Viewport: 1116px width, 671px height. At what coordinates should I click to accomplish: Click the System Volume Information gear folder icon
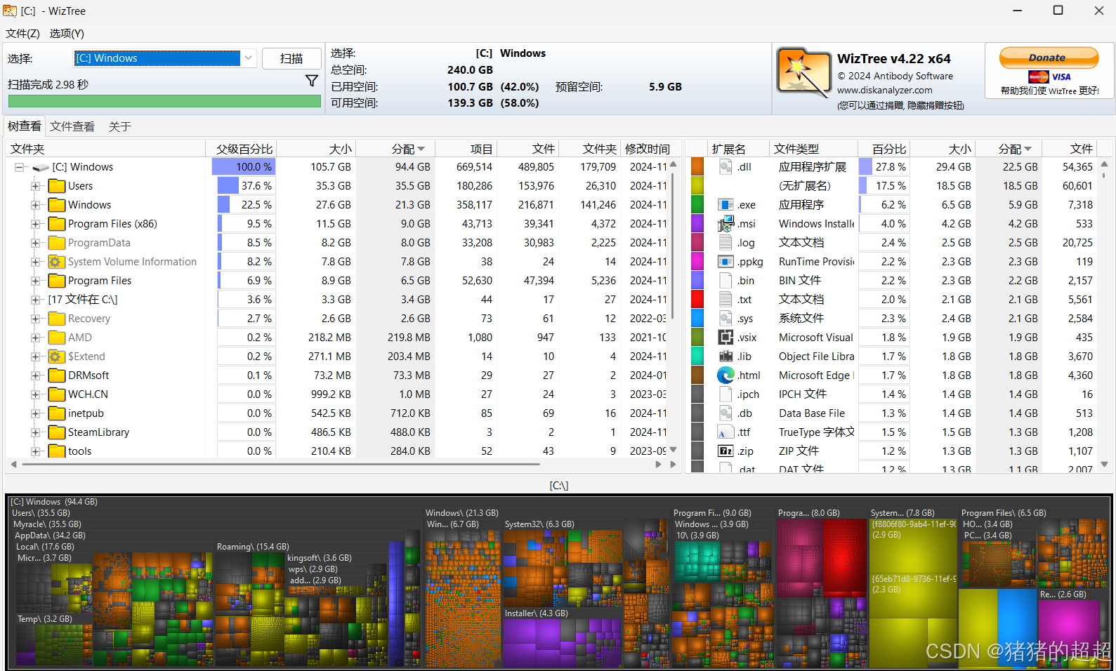tap(57, 262)
